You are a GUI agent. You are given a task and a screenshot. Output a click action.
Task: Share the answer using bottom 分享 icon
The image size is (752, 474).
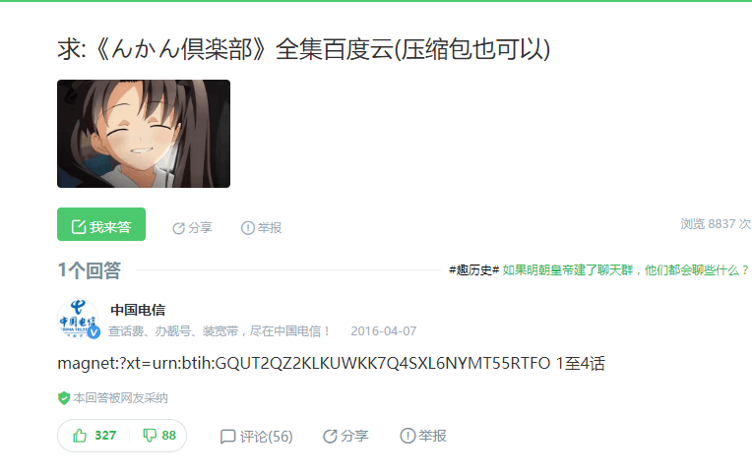tap(330, 436)
